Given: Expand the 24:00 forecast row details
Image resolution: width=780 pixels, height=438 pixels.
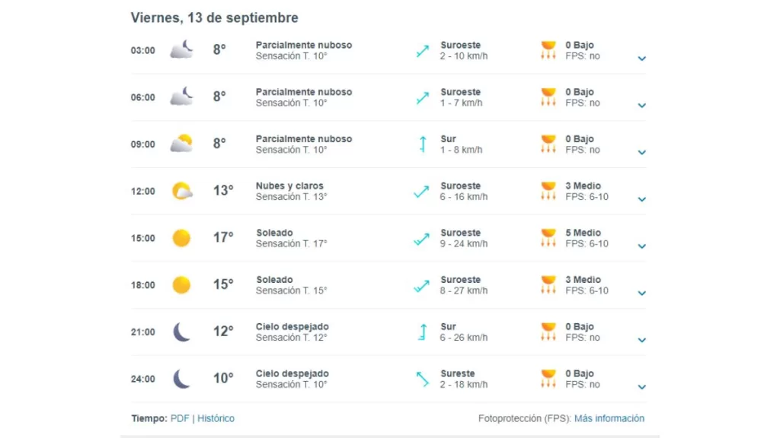Looking at the screenshot, I should tap(641, 386).
